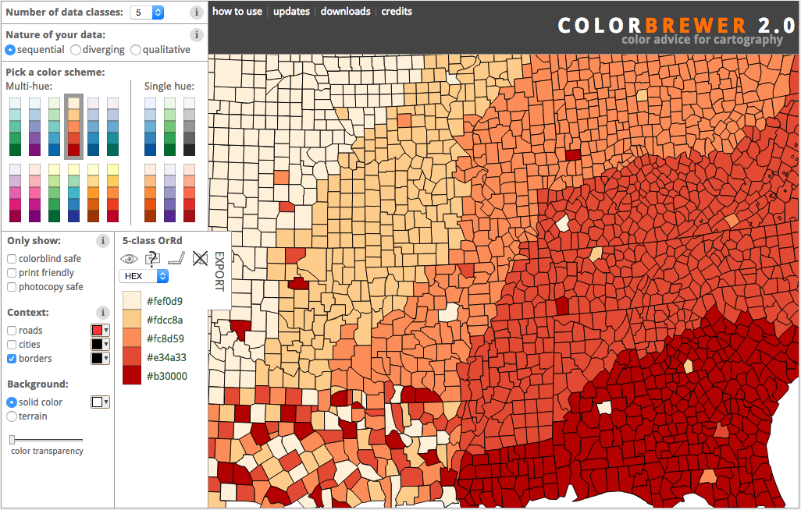This screenshot has height=510, width=801.
Task: Click the color transparency slider handle
Action: (12, 440)
